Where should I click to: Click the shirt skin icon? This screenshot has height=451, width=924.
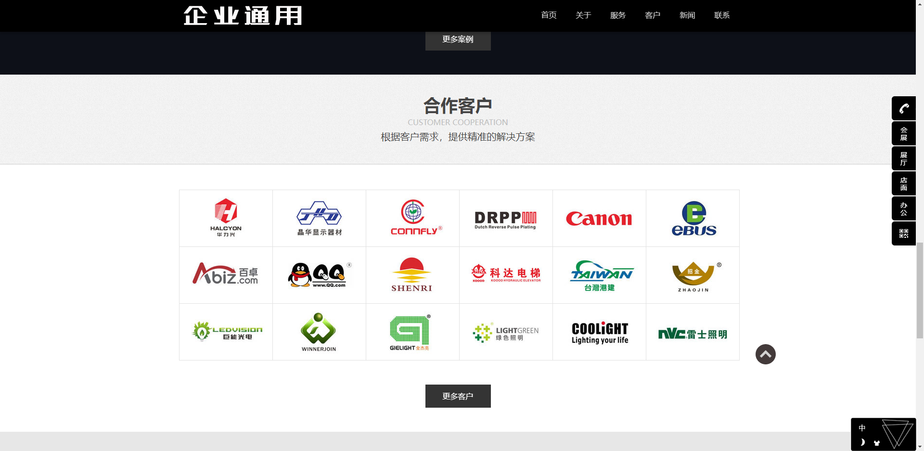[877, 443]
